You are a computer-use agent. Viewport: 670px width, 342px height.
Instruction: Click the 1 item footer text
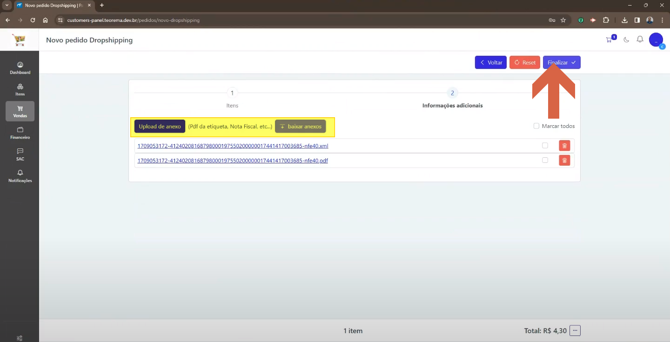pos(353,331)
